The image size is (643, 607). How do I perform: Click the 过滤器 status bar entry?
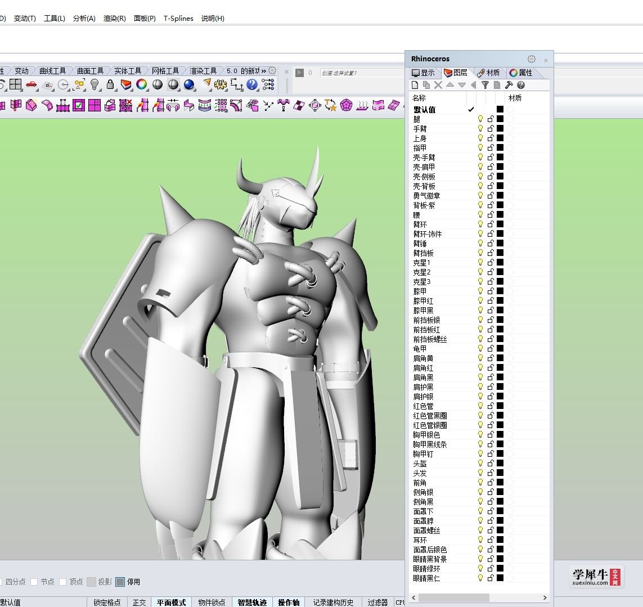[x=377, y=602]
